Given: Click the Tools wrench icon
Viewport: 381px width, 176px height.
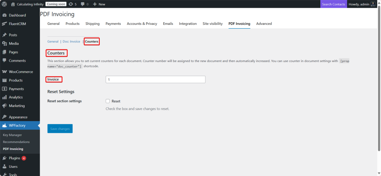Looking at the screenshot, I should click(4, 174).
